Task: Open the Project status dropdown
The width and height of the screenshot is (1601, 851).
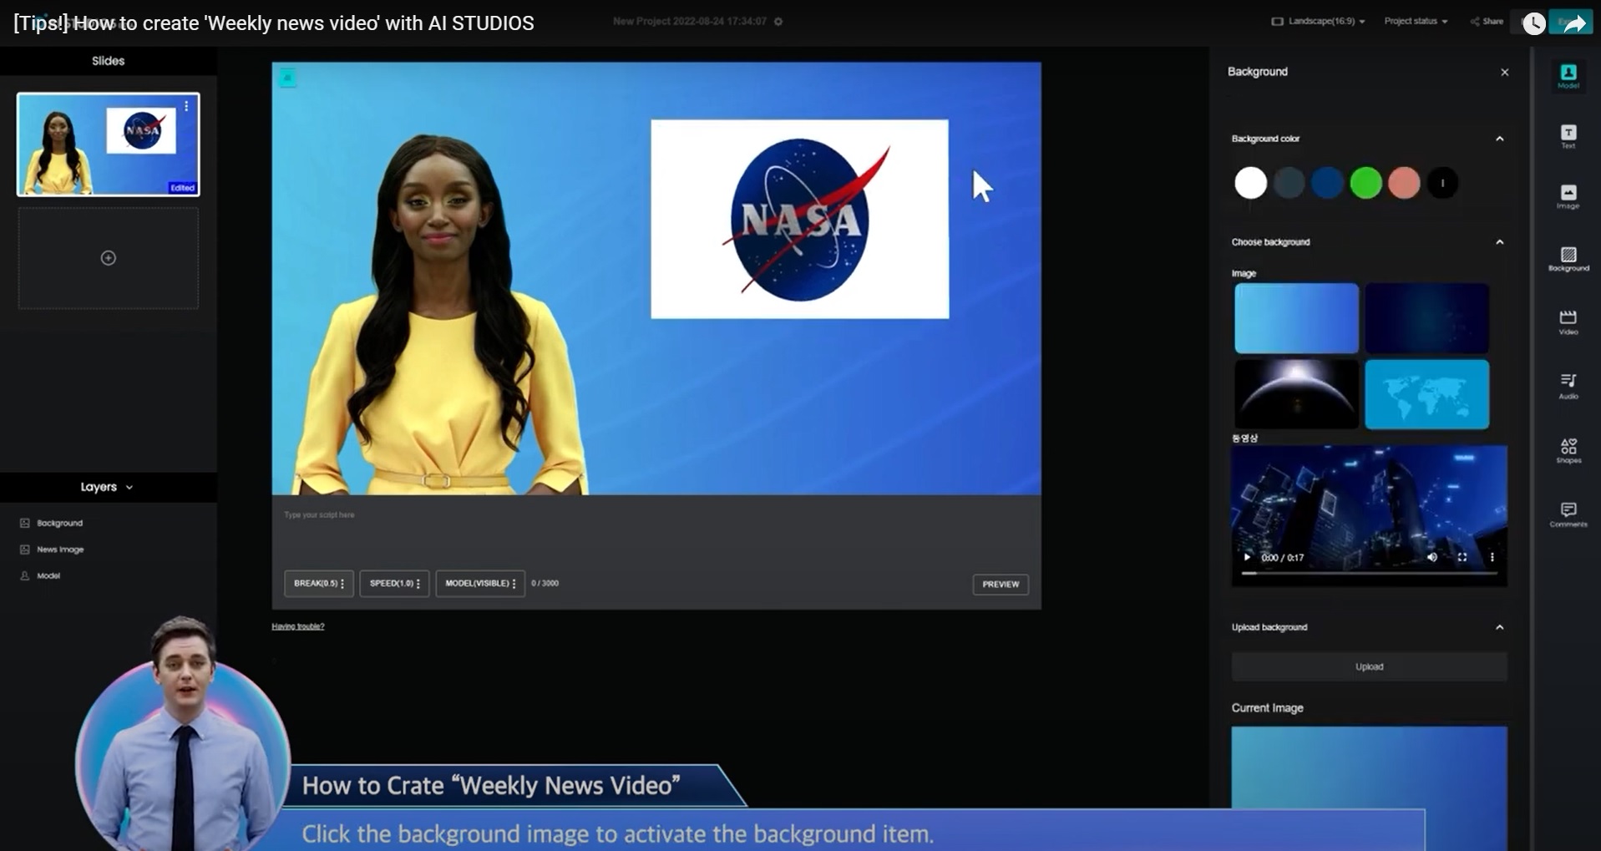Action: (x=1416, y=21)
